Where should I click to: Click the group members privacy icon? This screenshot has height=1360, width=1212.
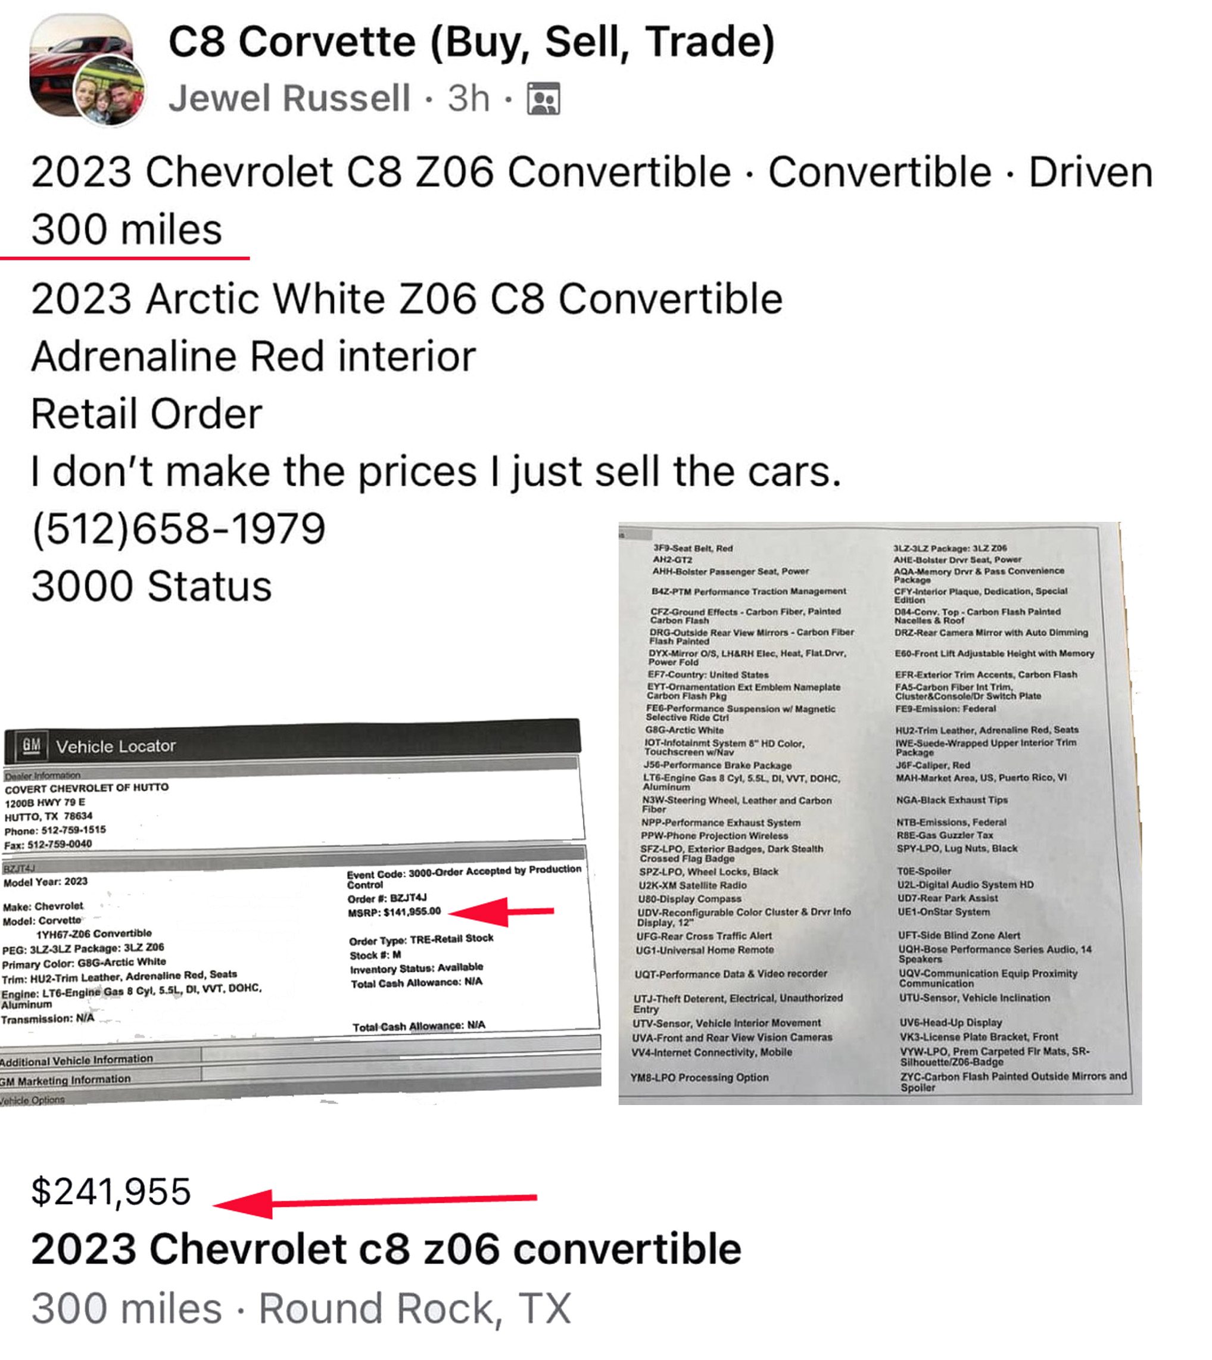(543, 99)
